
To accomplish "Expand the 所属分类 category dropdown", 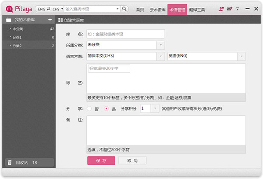I will click(160, 45).
